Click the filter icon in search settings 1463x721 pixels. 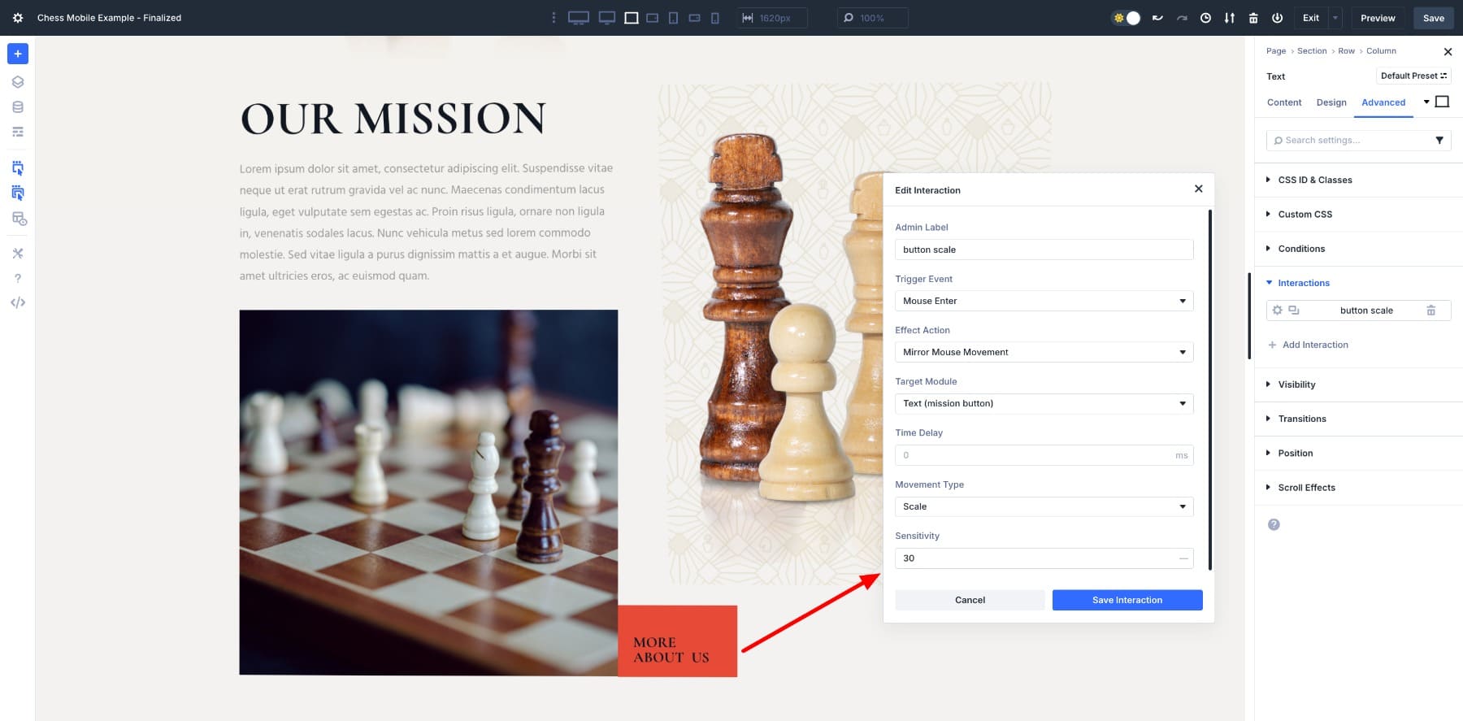tap(1439, 141)
